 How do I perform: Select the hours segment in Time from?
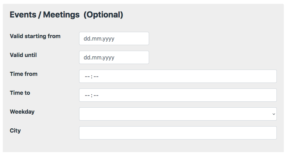point(87,77)
